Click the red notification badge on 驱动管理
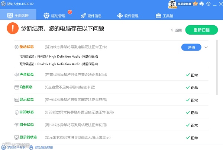Viewport: 223px width, 150px height. pos(70,12)
